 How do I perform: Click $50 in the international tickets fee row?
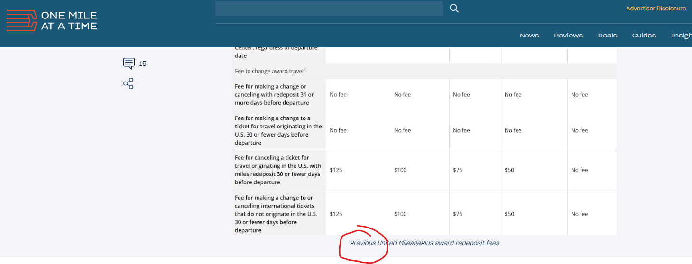click(509, 214)
